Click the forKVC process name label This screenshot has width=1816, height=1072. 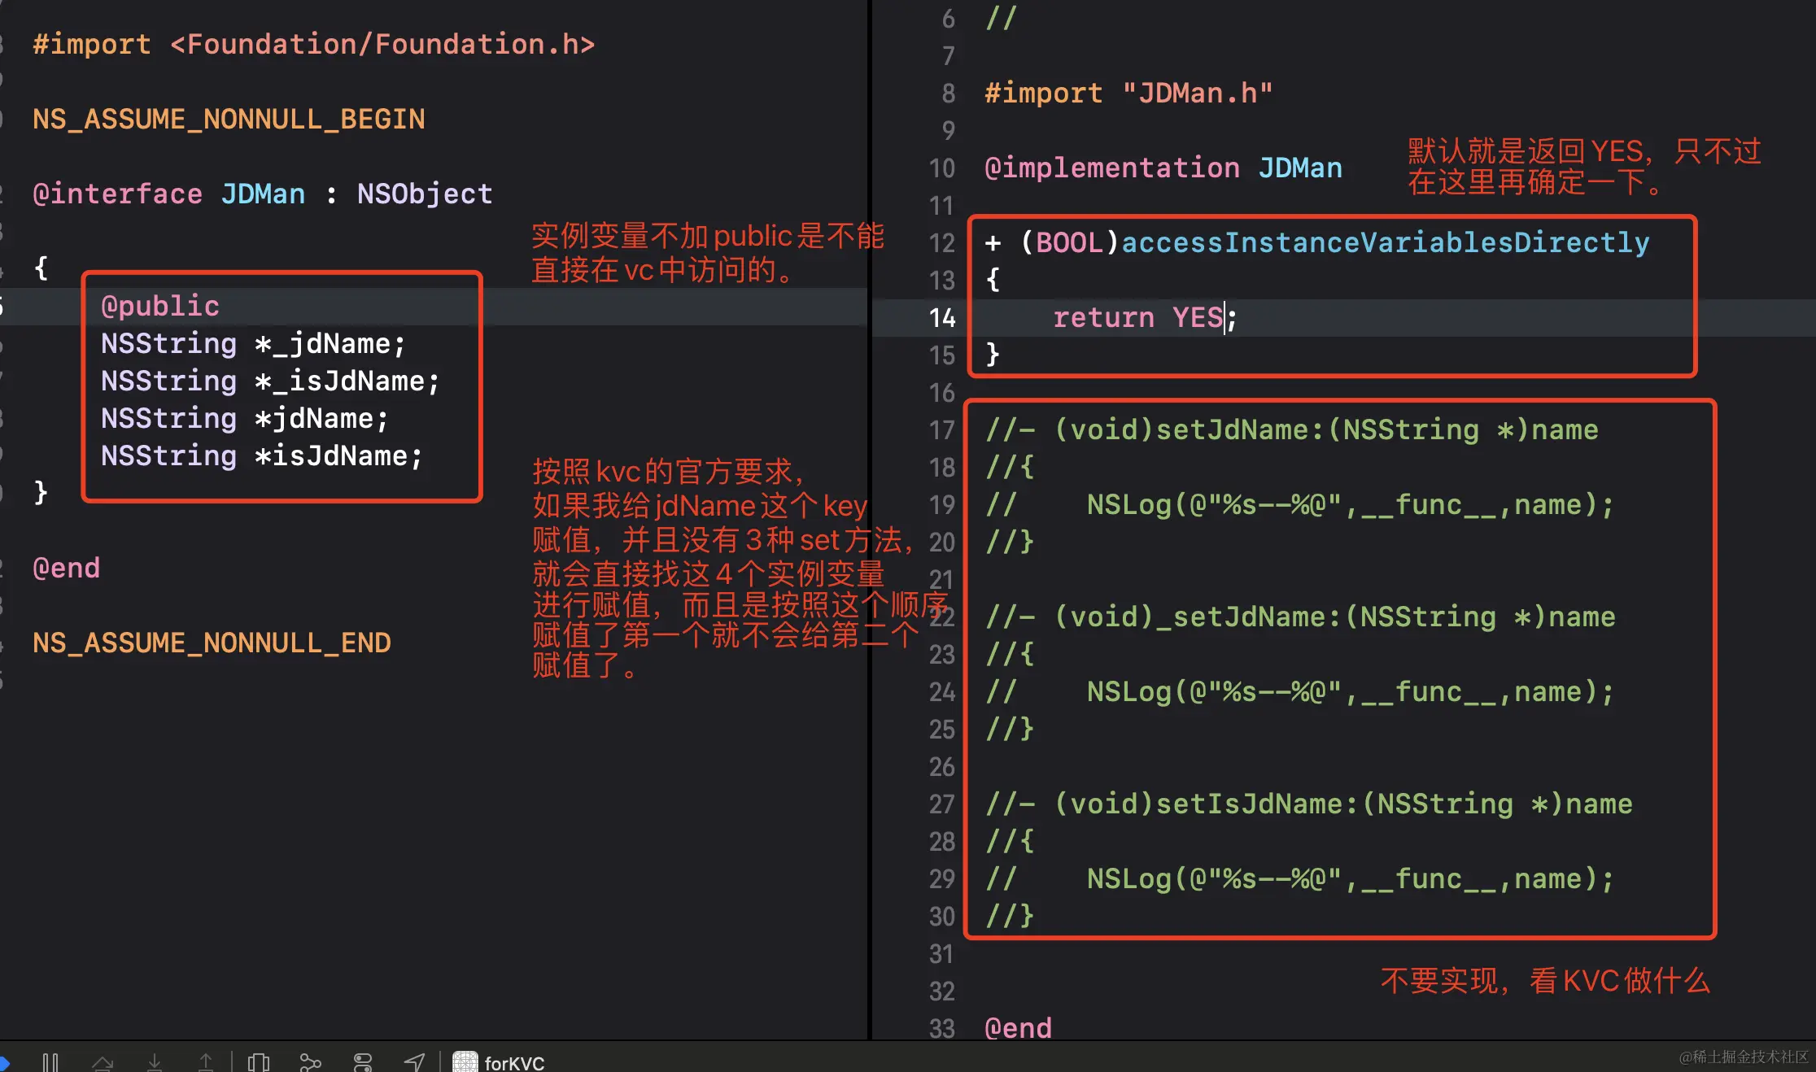coord(515,1062)
